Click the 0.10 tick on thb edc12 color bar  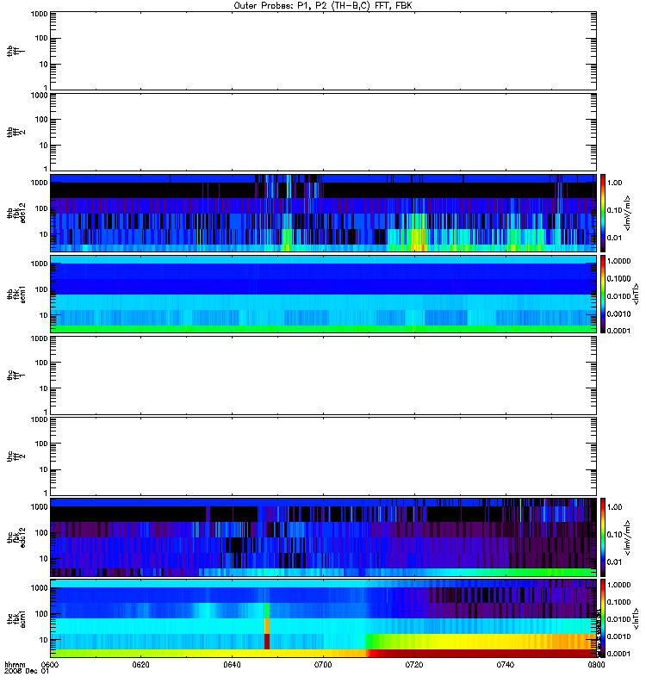coord(615,210)
